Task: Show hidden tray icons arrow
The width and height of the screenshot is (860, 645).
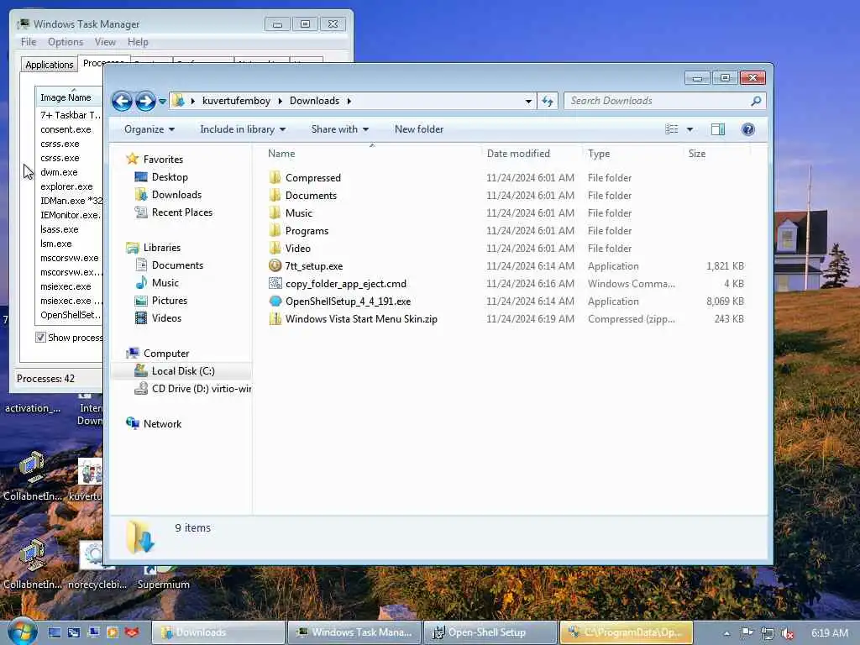Action: [726, 633]
